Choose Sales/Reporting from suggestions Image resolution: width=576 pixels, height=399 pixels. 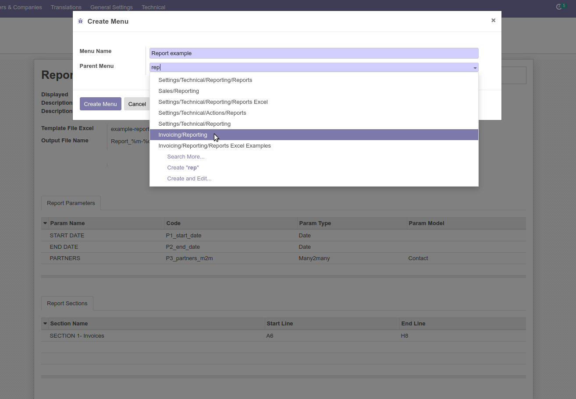314,91
